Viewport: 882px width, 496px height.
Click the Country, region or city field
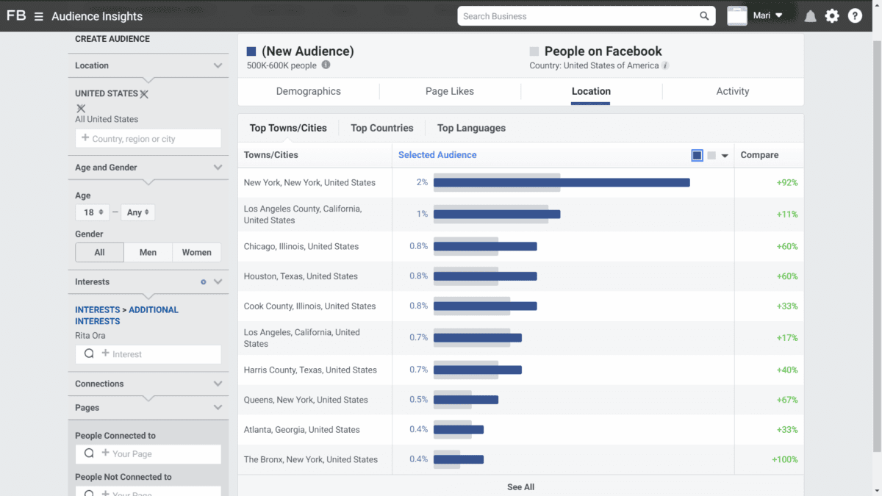[148, 138]
